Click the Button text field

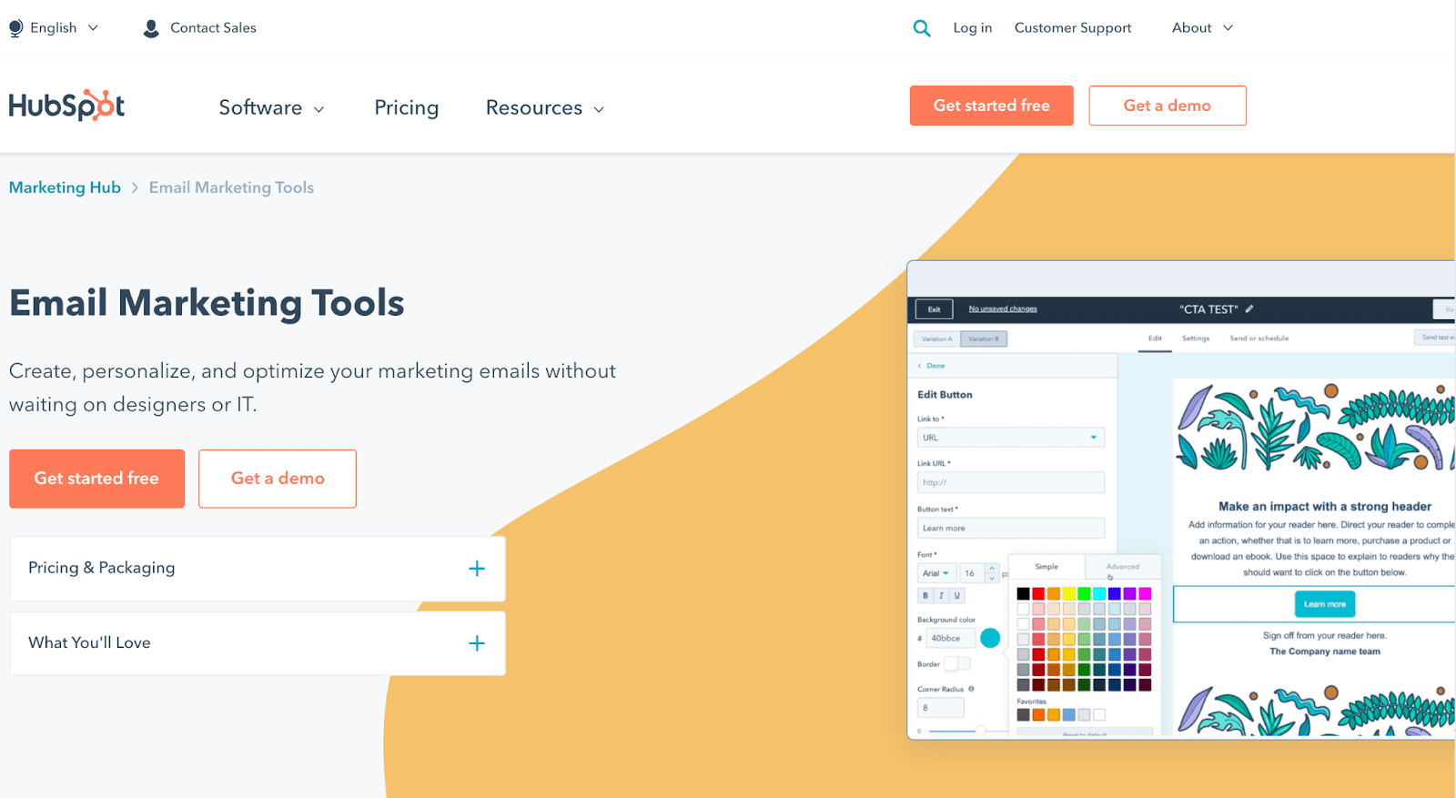(x=1011, y=528)
